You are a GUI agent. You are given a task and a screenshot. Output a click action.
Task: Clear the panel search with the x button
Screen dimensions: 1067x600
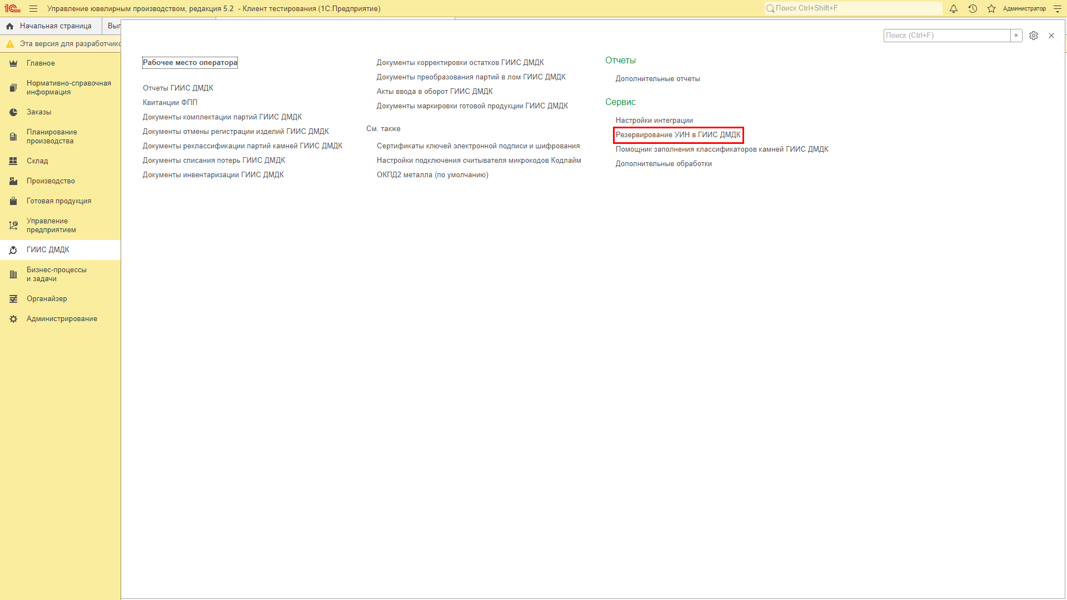coord(1016,36)
